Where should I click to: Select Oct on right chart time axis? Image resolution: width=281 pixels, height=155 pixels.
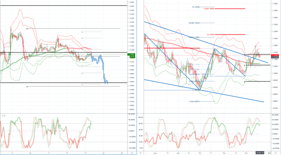(x=200, y=153)
